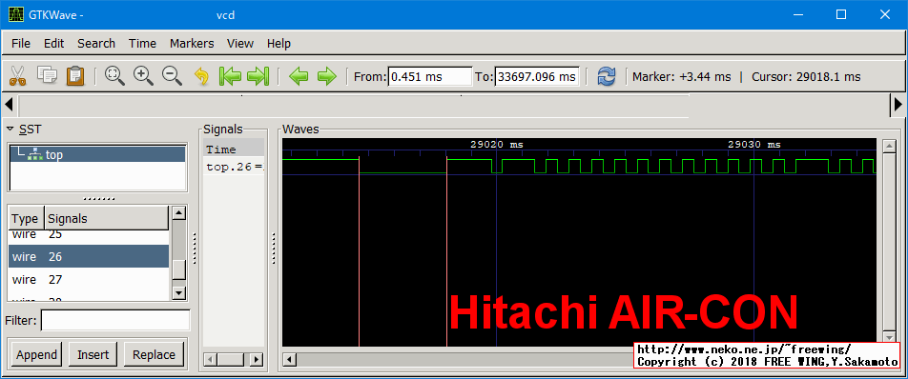
Task: Maximize the GTKWave window
Action: coord(841,14)
